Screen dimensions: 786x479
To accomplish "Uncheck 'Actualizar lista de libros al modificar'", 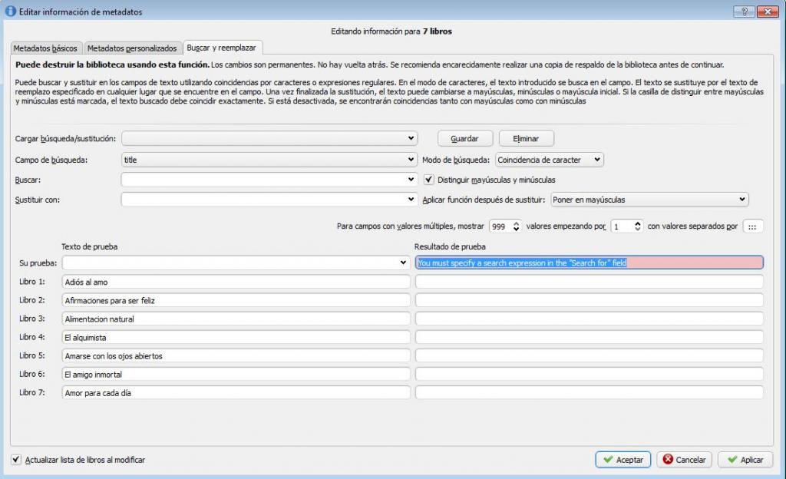I will (x=17, y=460).
